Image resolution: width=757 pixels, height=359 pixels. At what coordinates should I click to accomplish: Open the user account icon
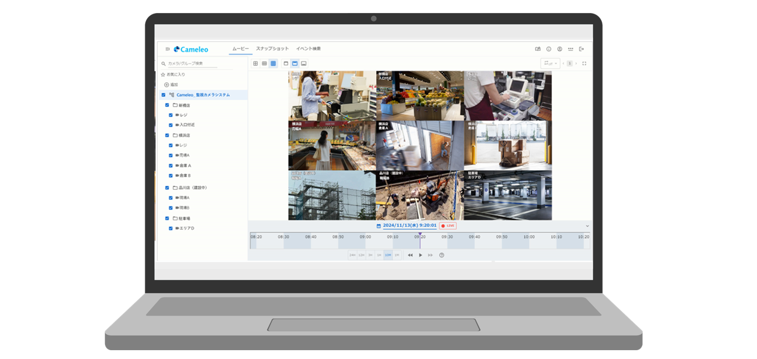point(559,49)
